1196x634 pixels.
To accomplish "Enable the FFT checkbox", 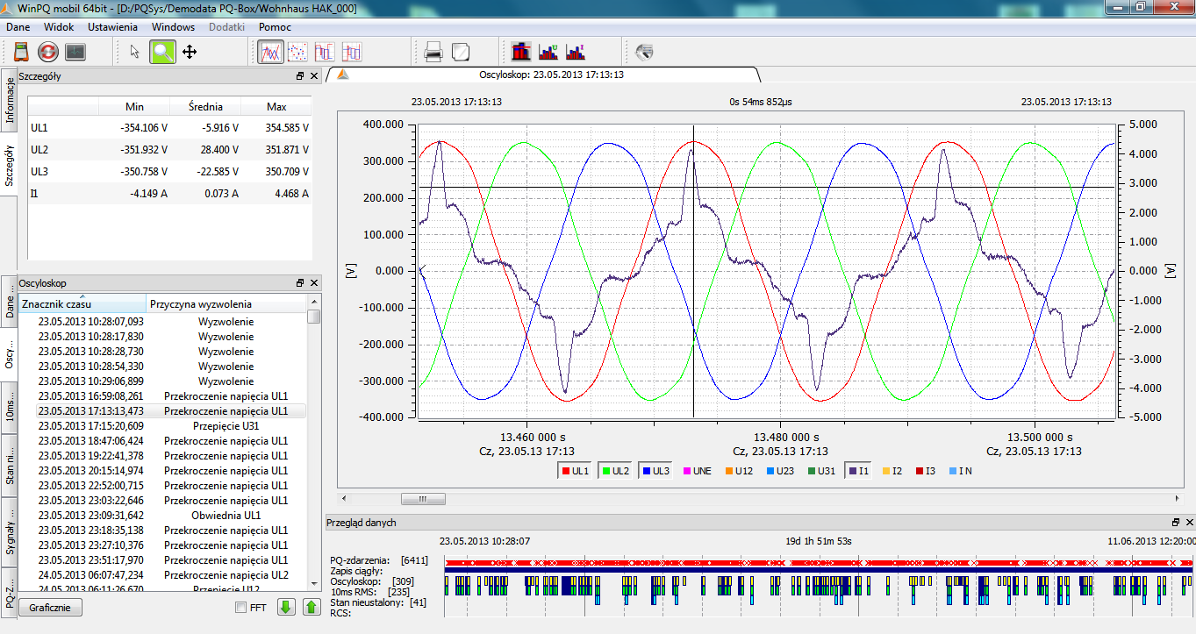I will pos(241,607).
